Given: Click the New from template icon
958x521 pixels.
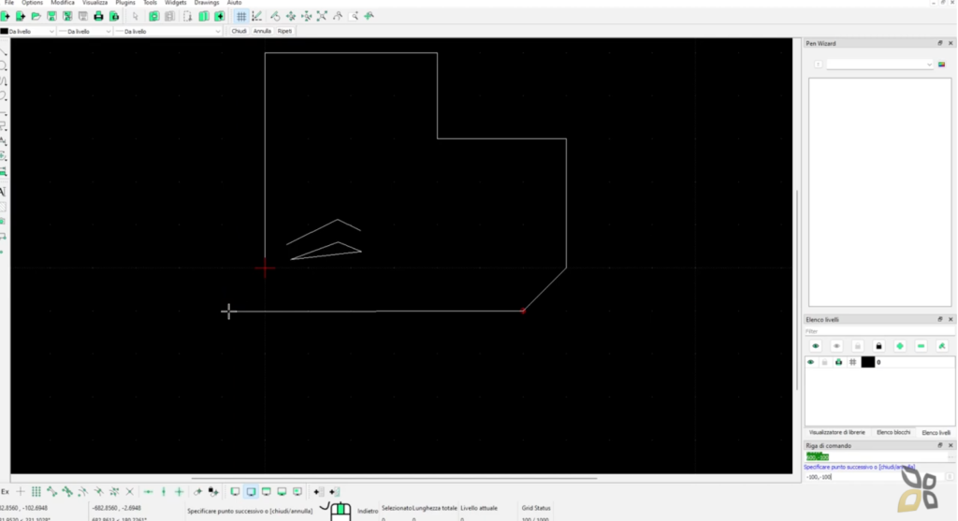Looking at the screenshot, I should click(x=21, y=16).
